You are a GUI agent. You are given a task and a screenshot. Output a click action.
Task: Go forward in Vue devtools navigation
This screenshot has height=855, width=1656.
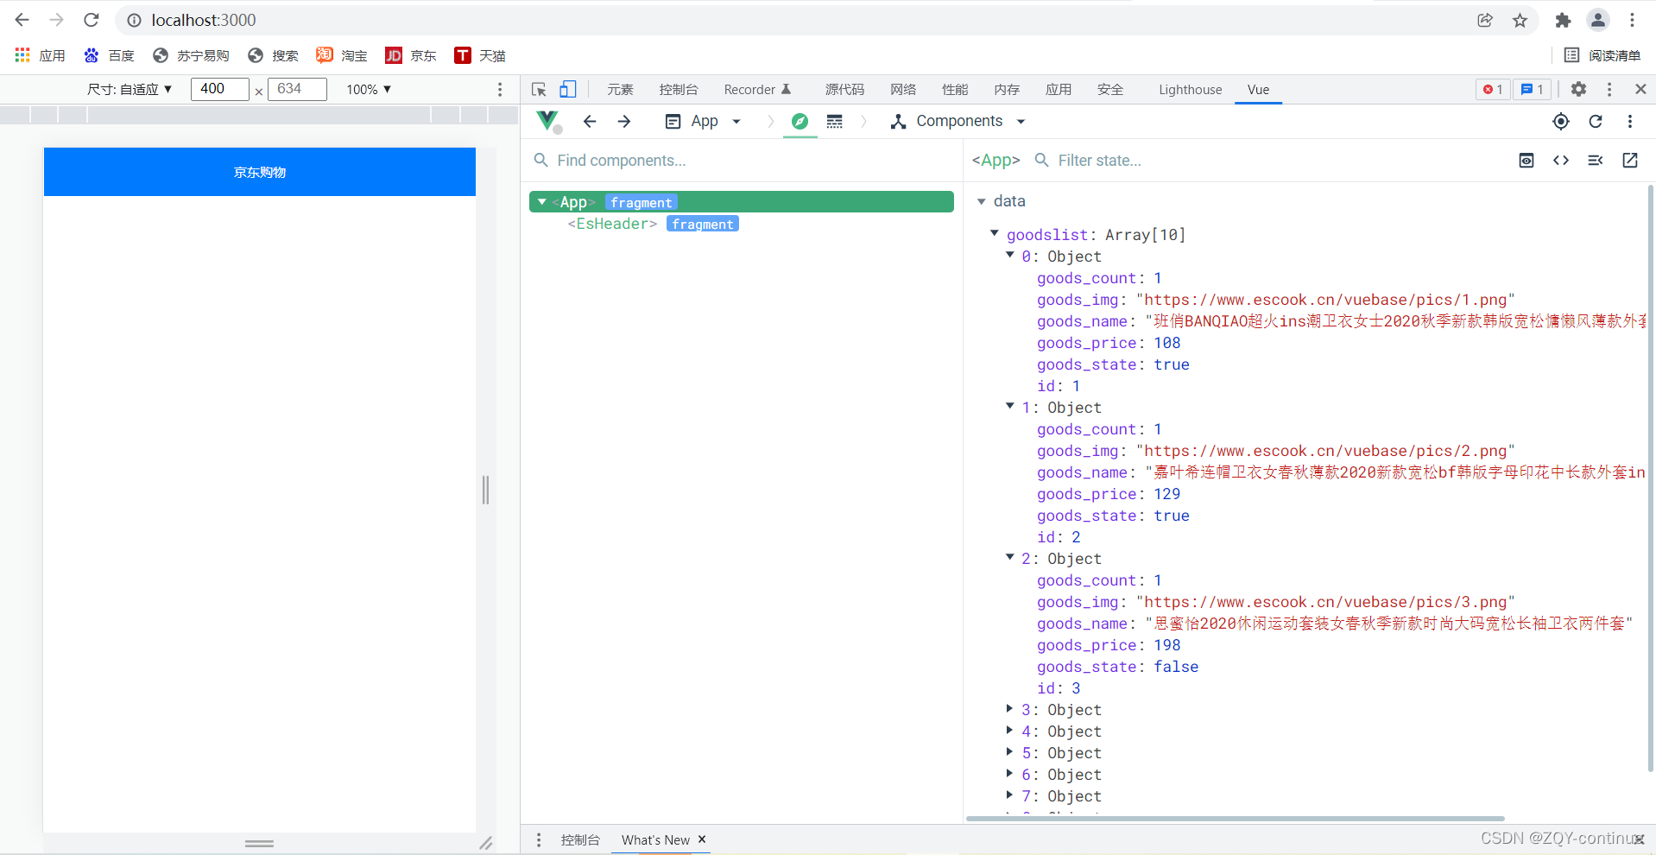[x=624, y=122]
